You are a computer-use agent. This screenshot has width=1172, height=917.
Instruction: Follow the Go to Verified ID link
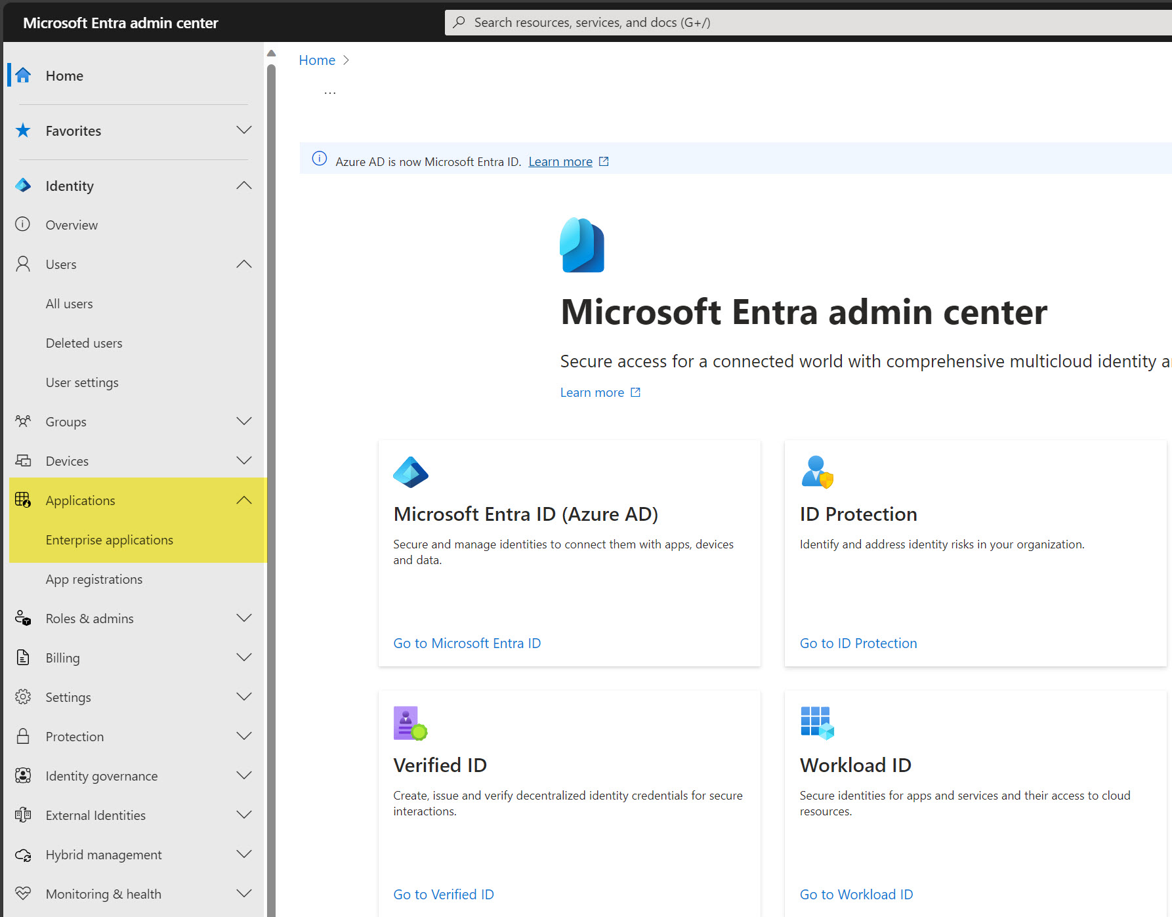(x=444, y=895)
